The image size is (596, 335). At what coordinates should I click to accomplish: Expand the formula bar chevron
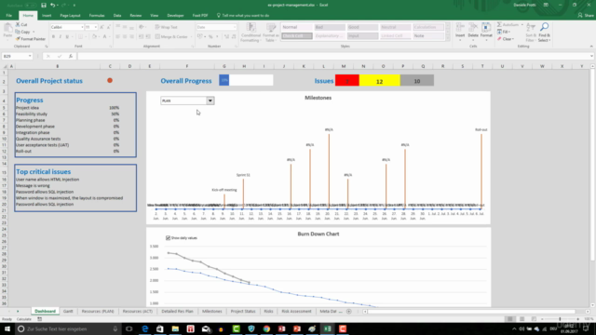tap(591, 56)
